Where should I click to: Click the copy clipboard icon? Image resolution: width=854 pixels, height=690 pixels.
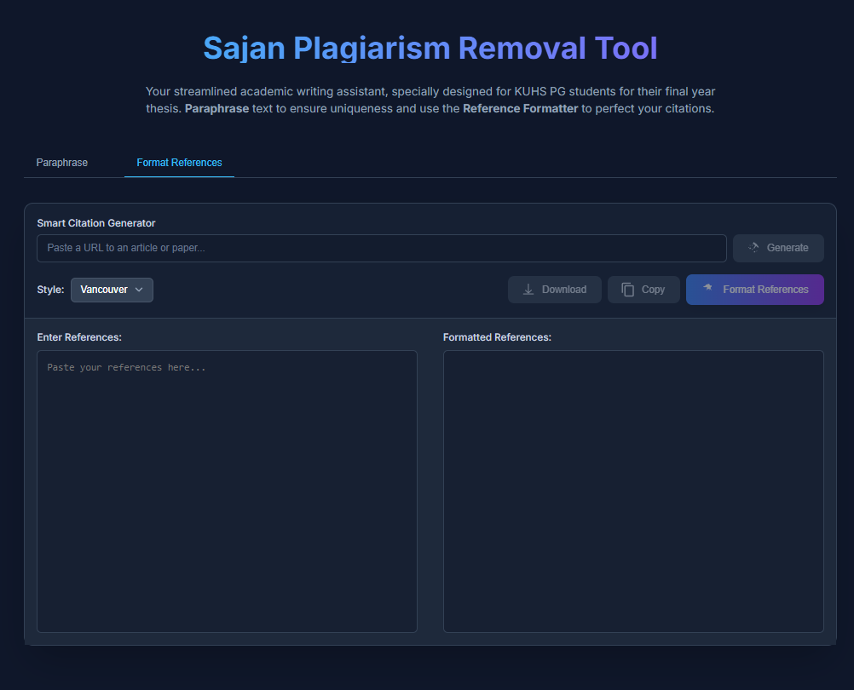[628, 290]
